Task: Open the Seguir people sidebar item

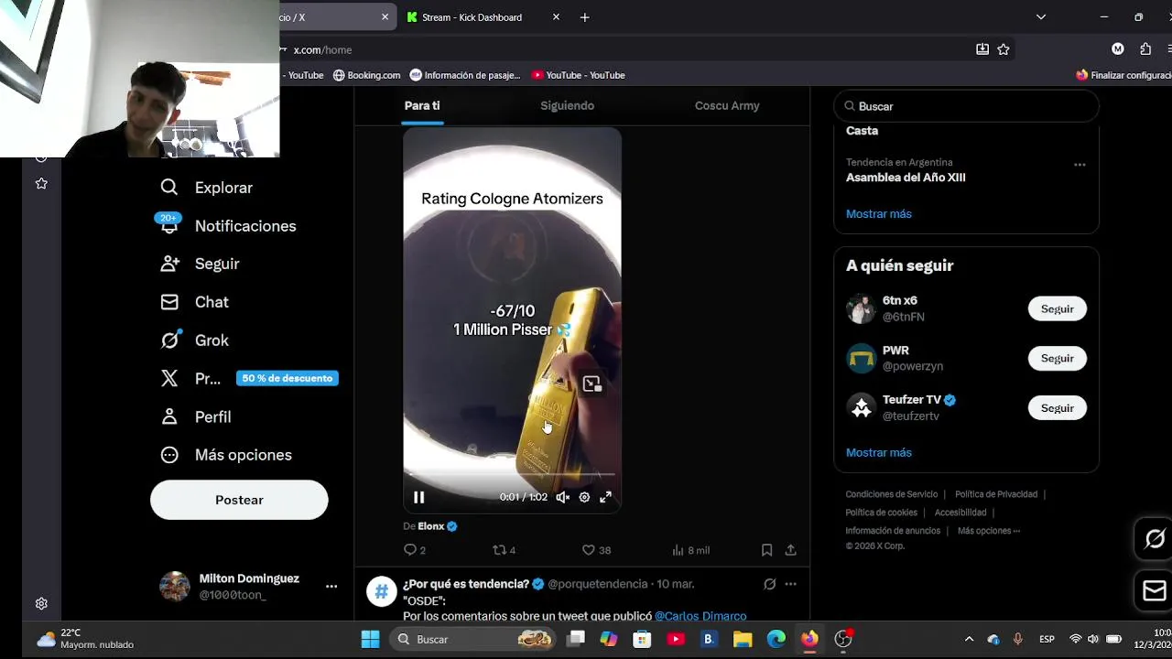Action: [x=201, y=264]
